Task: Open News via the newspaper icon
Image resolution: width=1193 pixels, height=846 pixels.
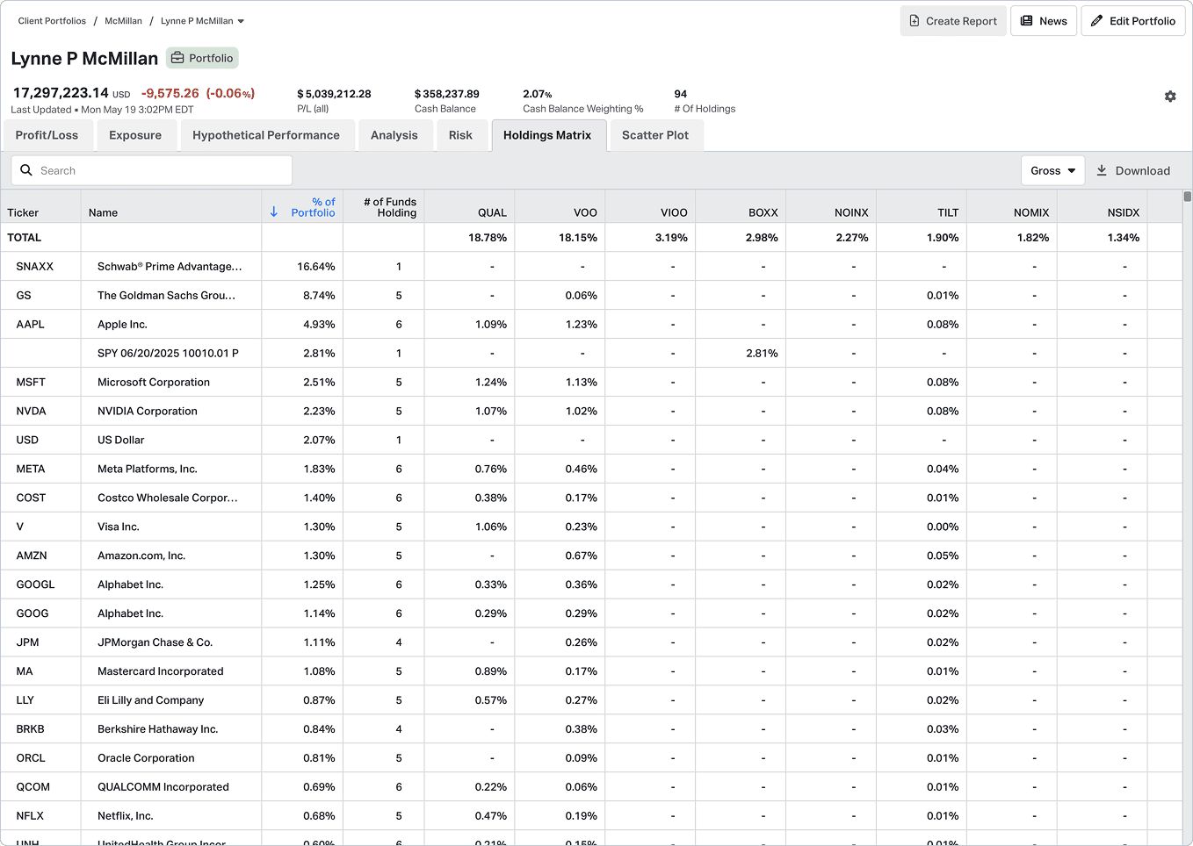Action: coord(1026,20)
